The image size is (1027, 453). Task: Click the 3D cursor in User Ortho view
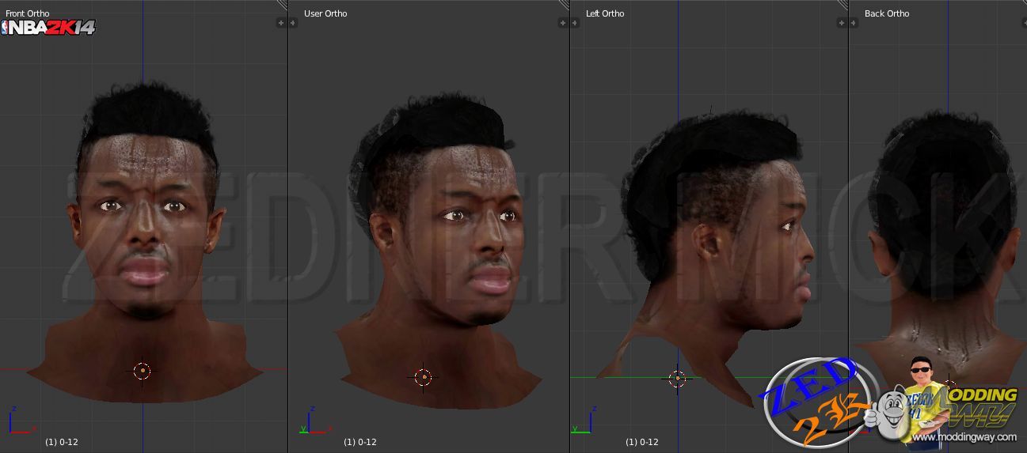point(423,377)
